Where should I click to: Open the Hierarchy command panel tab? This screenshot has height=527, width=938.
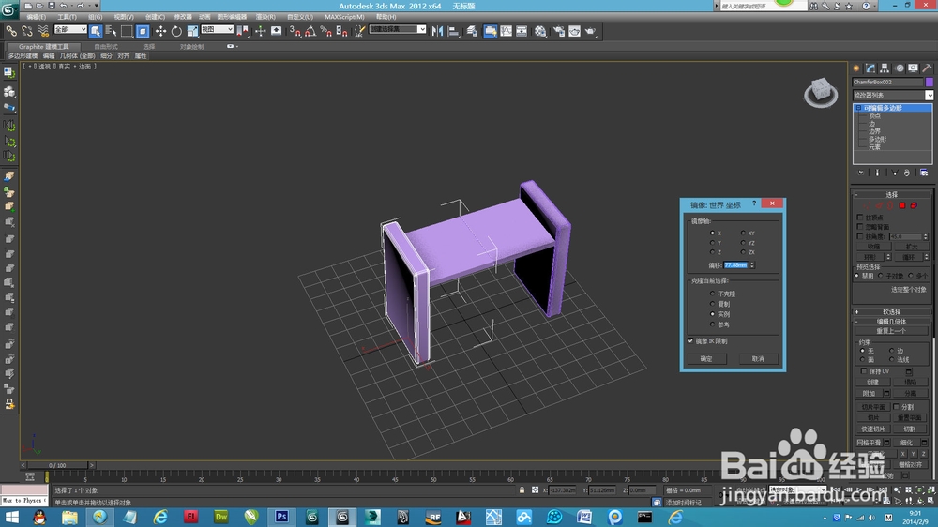coord(885,68)
